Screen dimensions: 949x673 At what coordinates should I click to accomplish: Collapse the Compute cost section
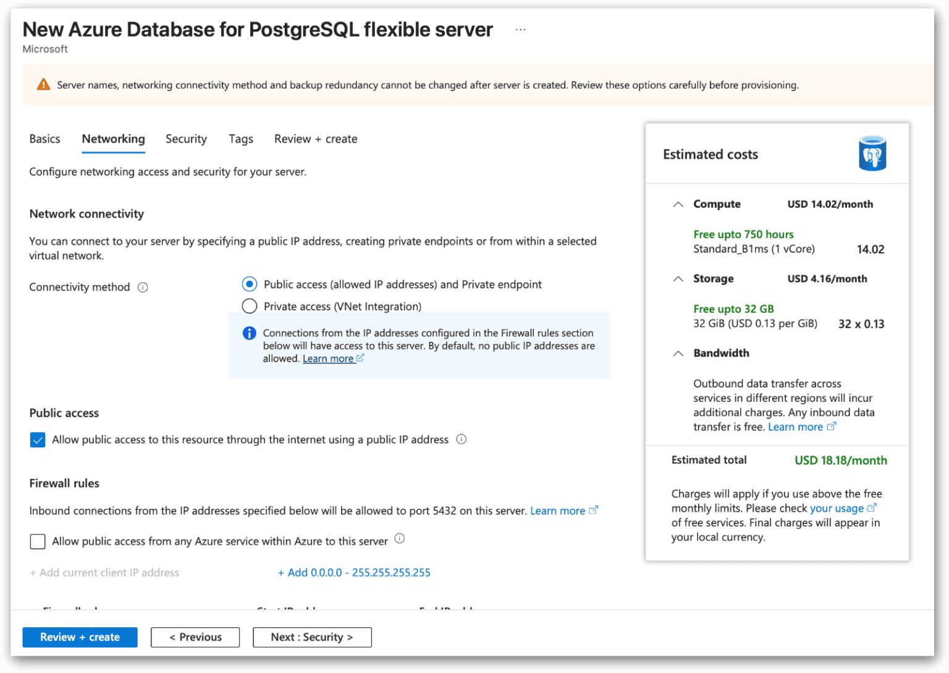pos(678,204)
